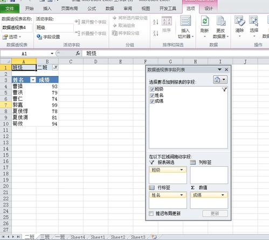Click the PivotTable name field 数据透视表4
Viewport: 269px width, 240px height.
click(x=17, y=28)
